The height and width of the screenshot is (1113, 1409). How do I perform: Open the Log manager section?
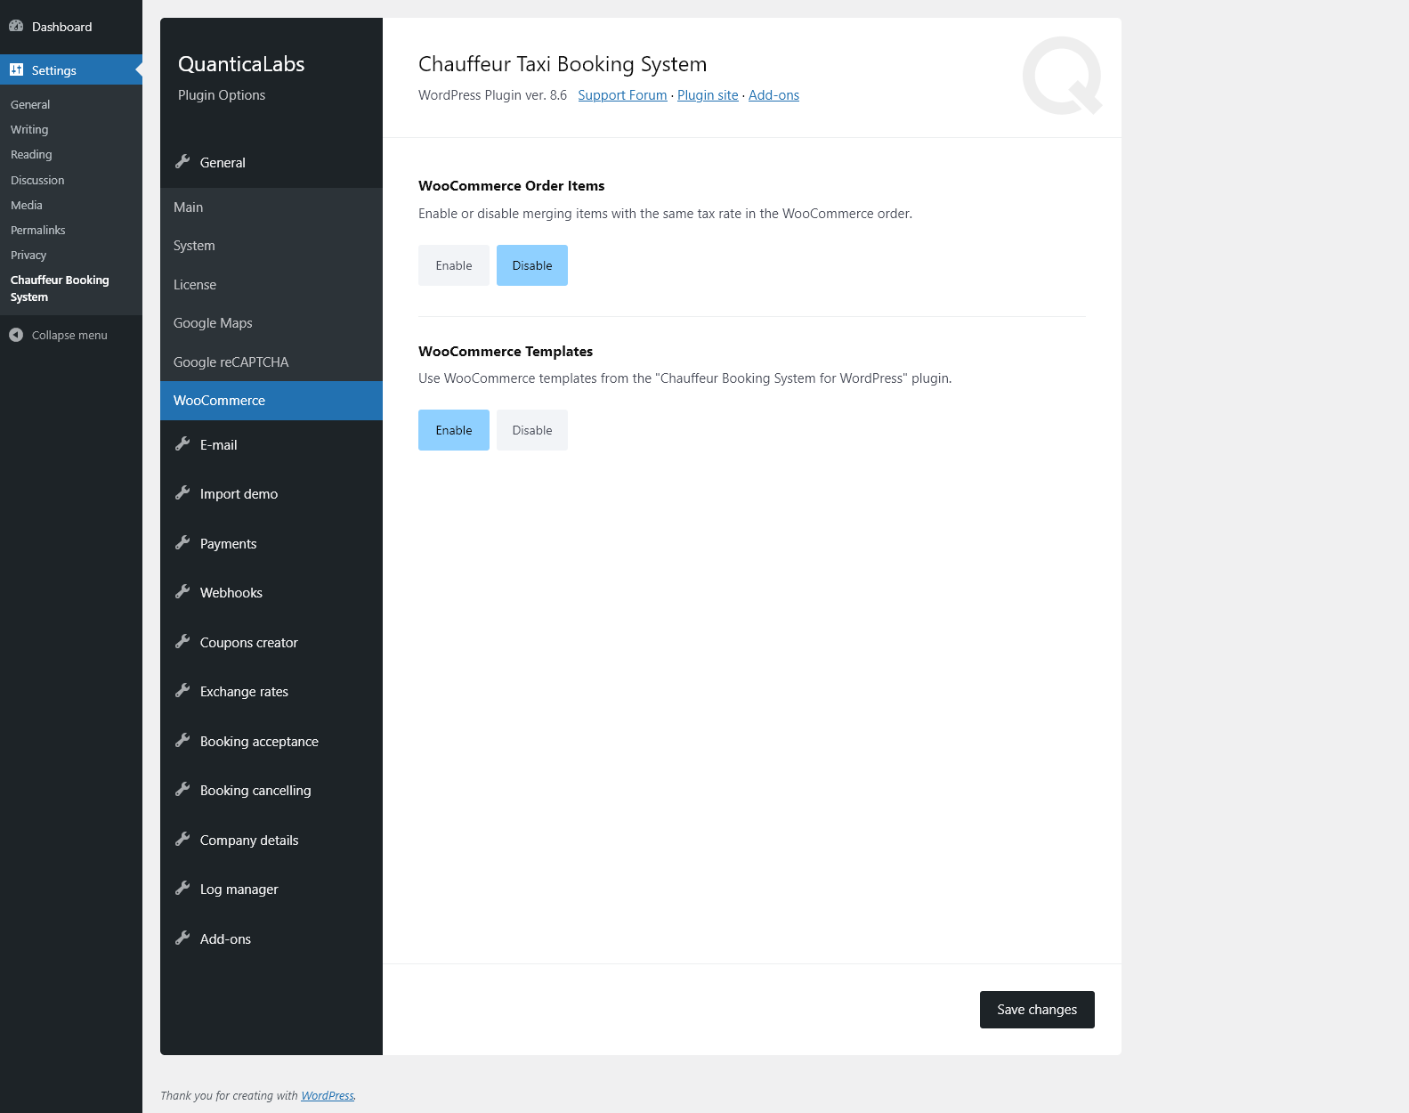(x=271, y=890)
